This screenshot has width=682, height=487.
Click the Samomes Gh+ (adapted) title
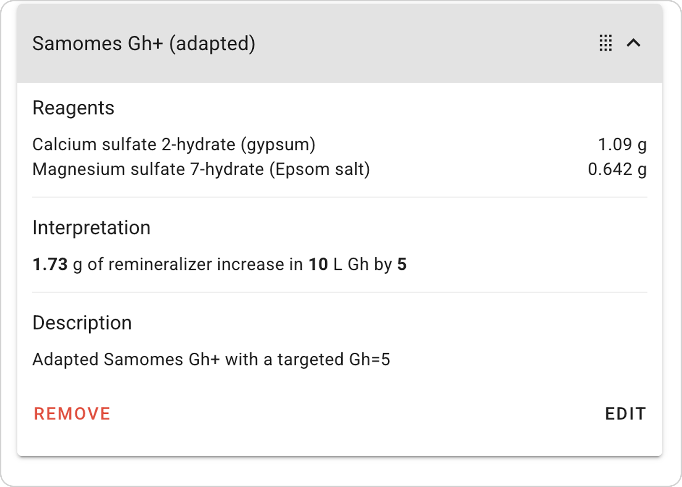(144, 44)
